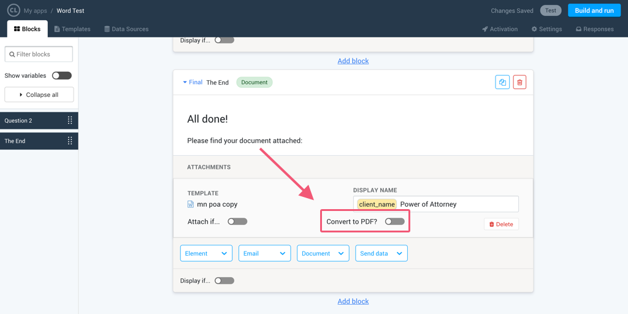Switch to the Templates tab

(x=72, y=29)
